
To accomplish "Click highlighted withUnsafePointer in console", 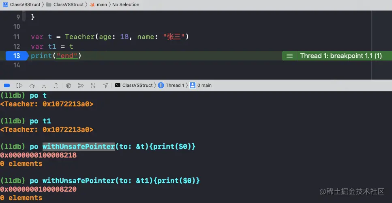I will 79,147.
